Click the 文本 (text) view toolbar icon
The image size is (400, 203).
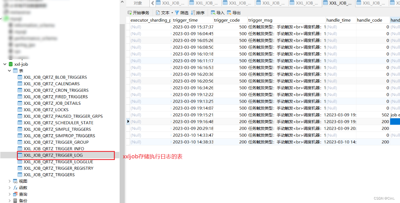click(x=158, y=13)
